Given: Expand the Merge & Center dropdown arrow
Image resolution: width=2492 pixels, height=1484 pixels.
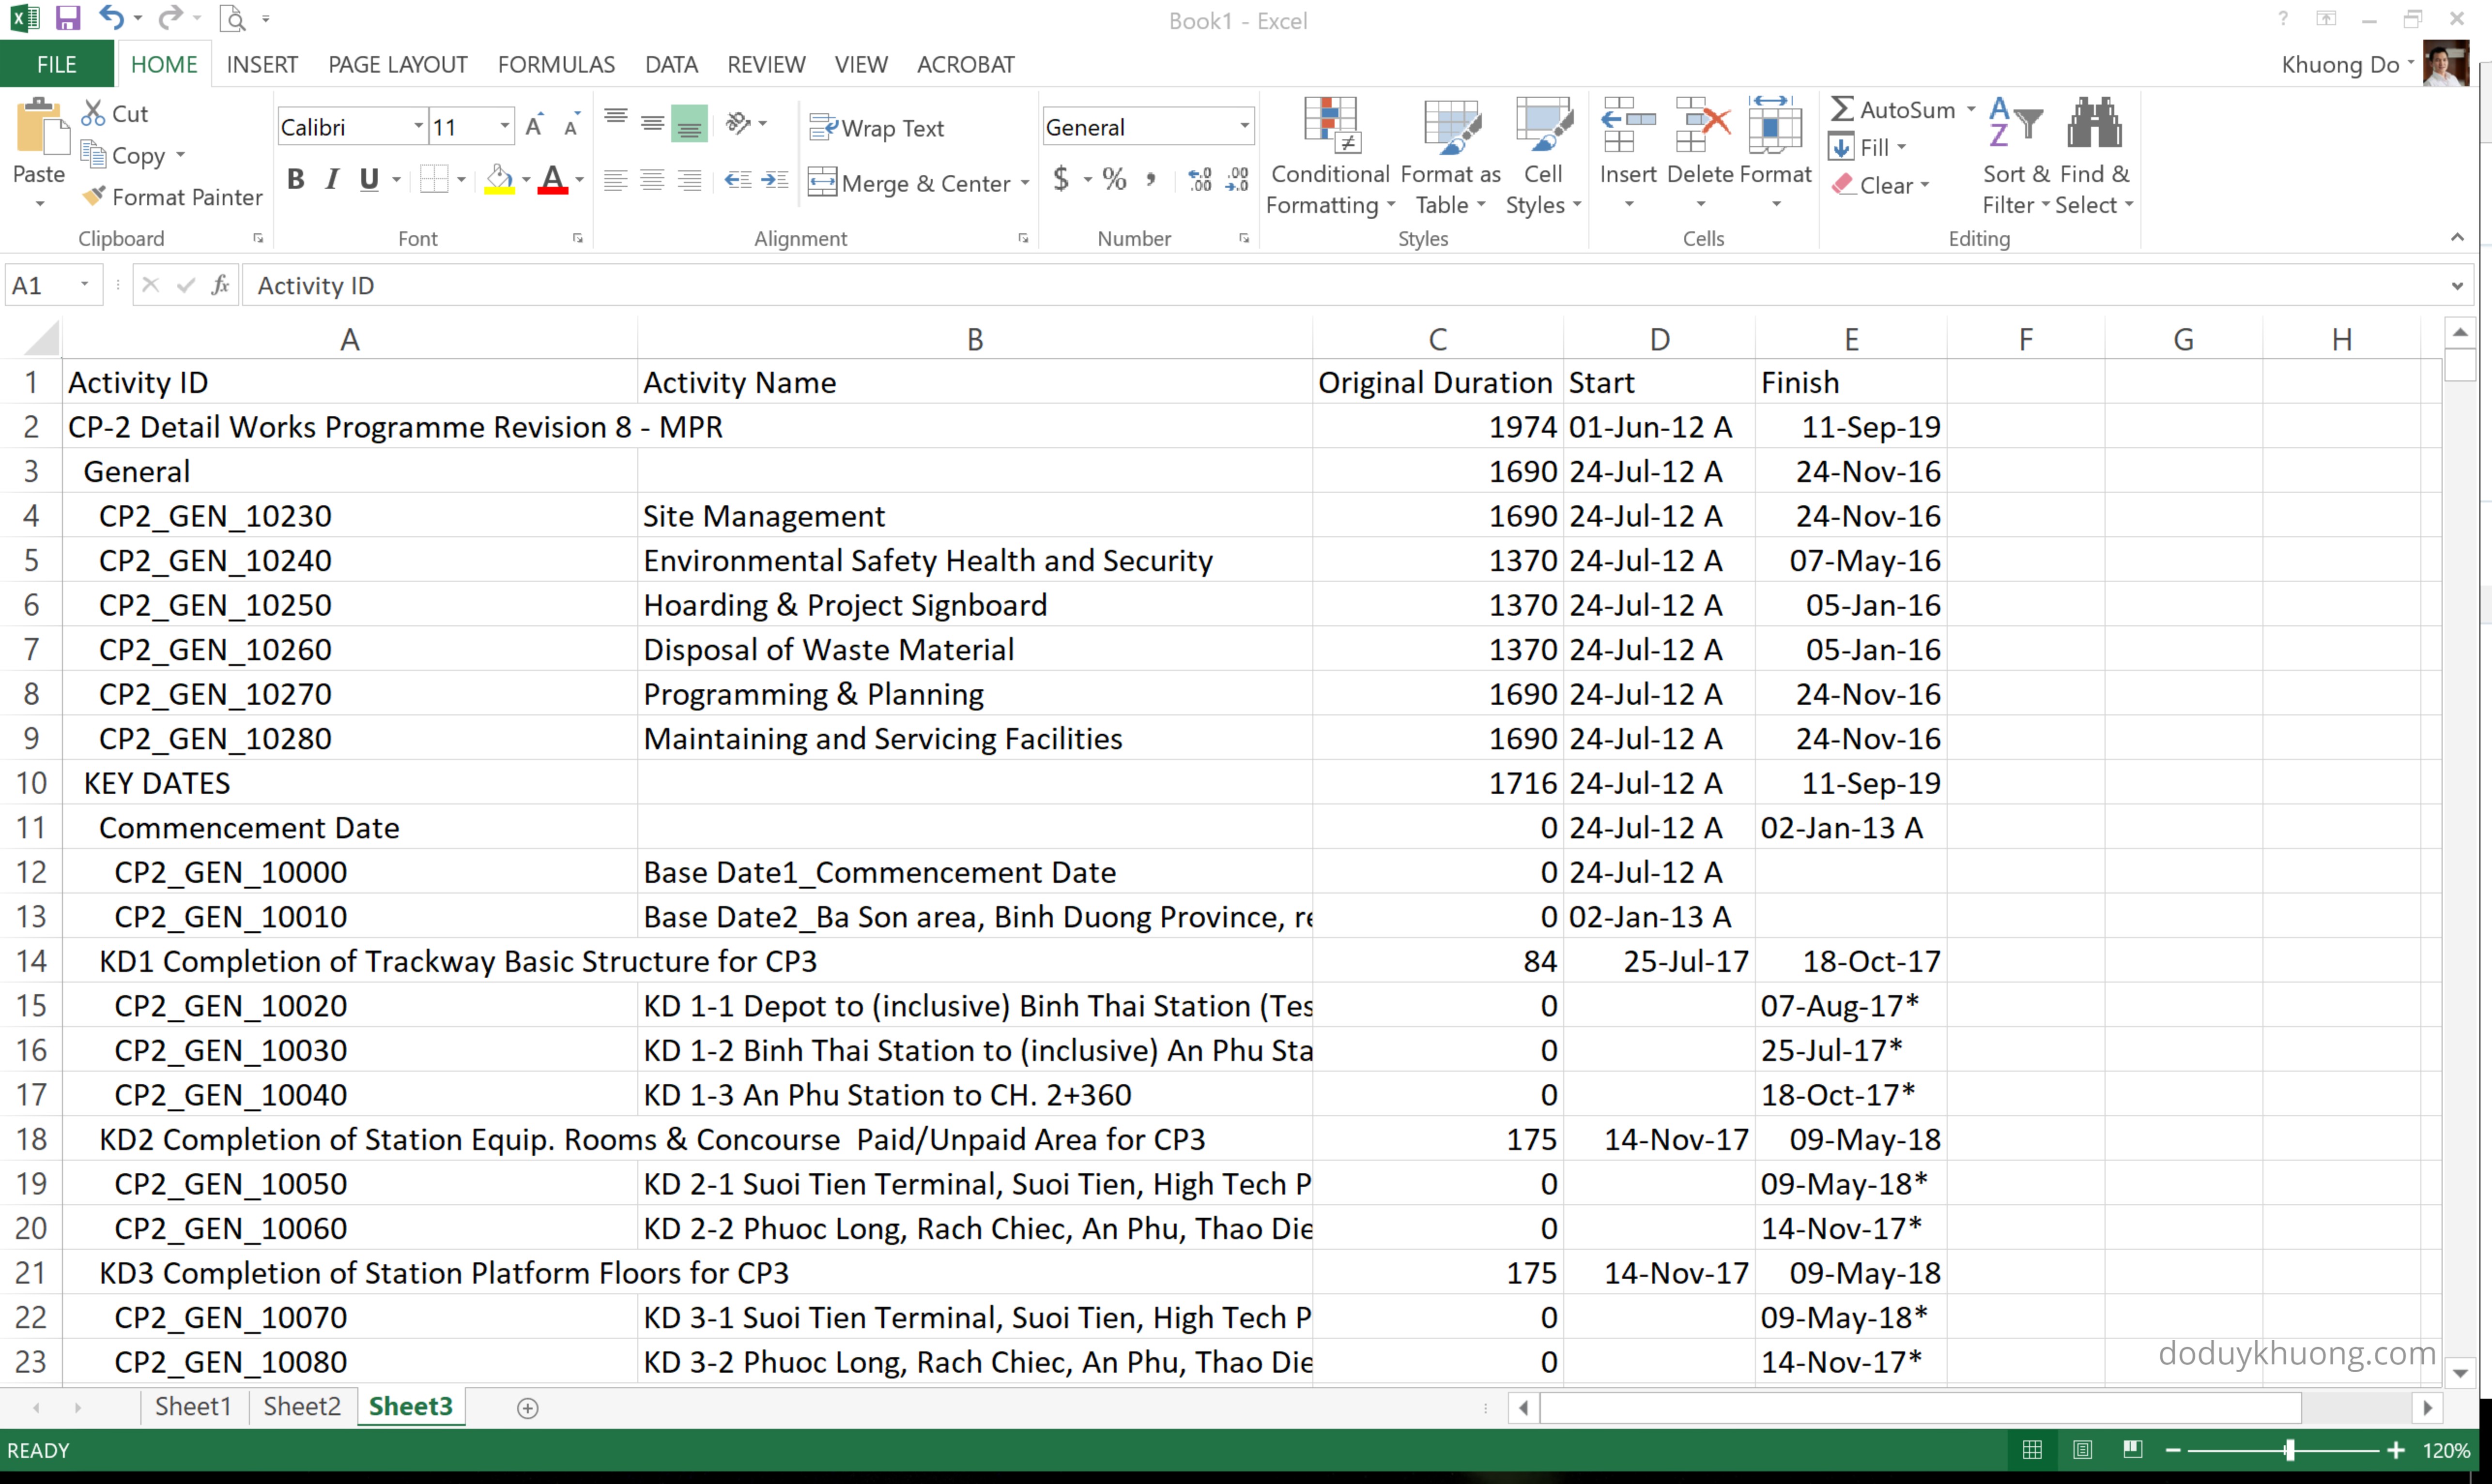Looking at the screenshot, I should (1024, 184).
